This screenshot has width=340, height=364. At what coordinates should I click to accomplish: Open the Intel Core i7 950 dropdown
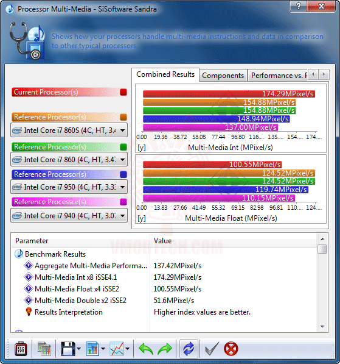pos(69,187)
